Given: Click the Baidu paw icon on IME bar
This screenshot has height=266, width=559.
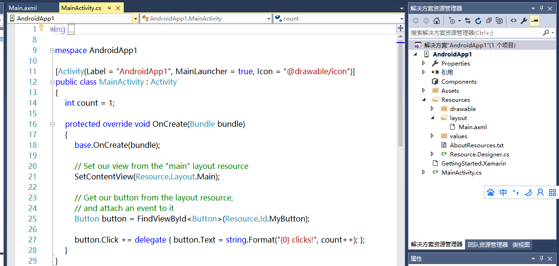Looking at the screenshot, I should [491, 192].
